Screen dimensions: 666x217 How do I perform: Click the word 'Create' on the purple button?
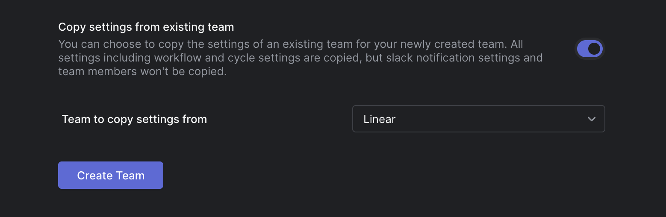(x=94, y=176)
